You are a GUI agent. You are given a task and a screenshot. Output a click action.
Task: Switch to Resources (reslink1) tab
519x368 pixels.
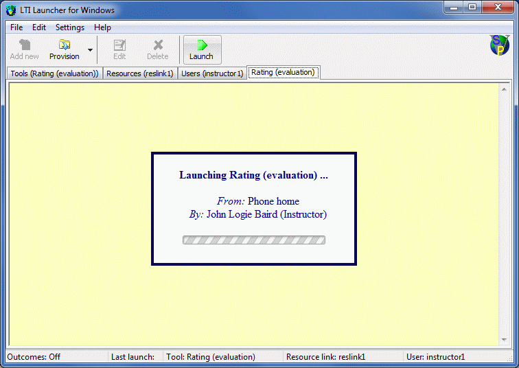pyautogui.click(x=140, y=73)
